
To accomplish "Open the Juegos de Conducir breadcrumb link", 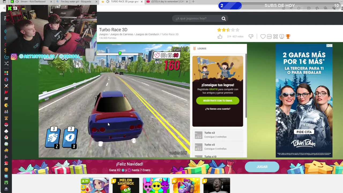I will (x=147, y=34).
